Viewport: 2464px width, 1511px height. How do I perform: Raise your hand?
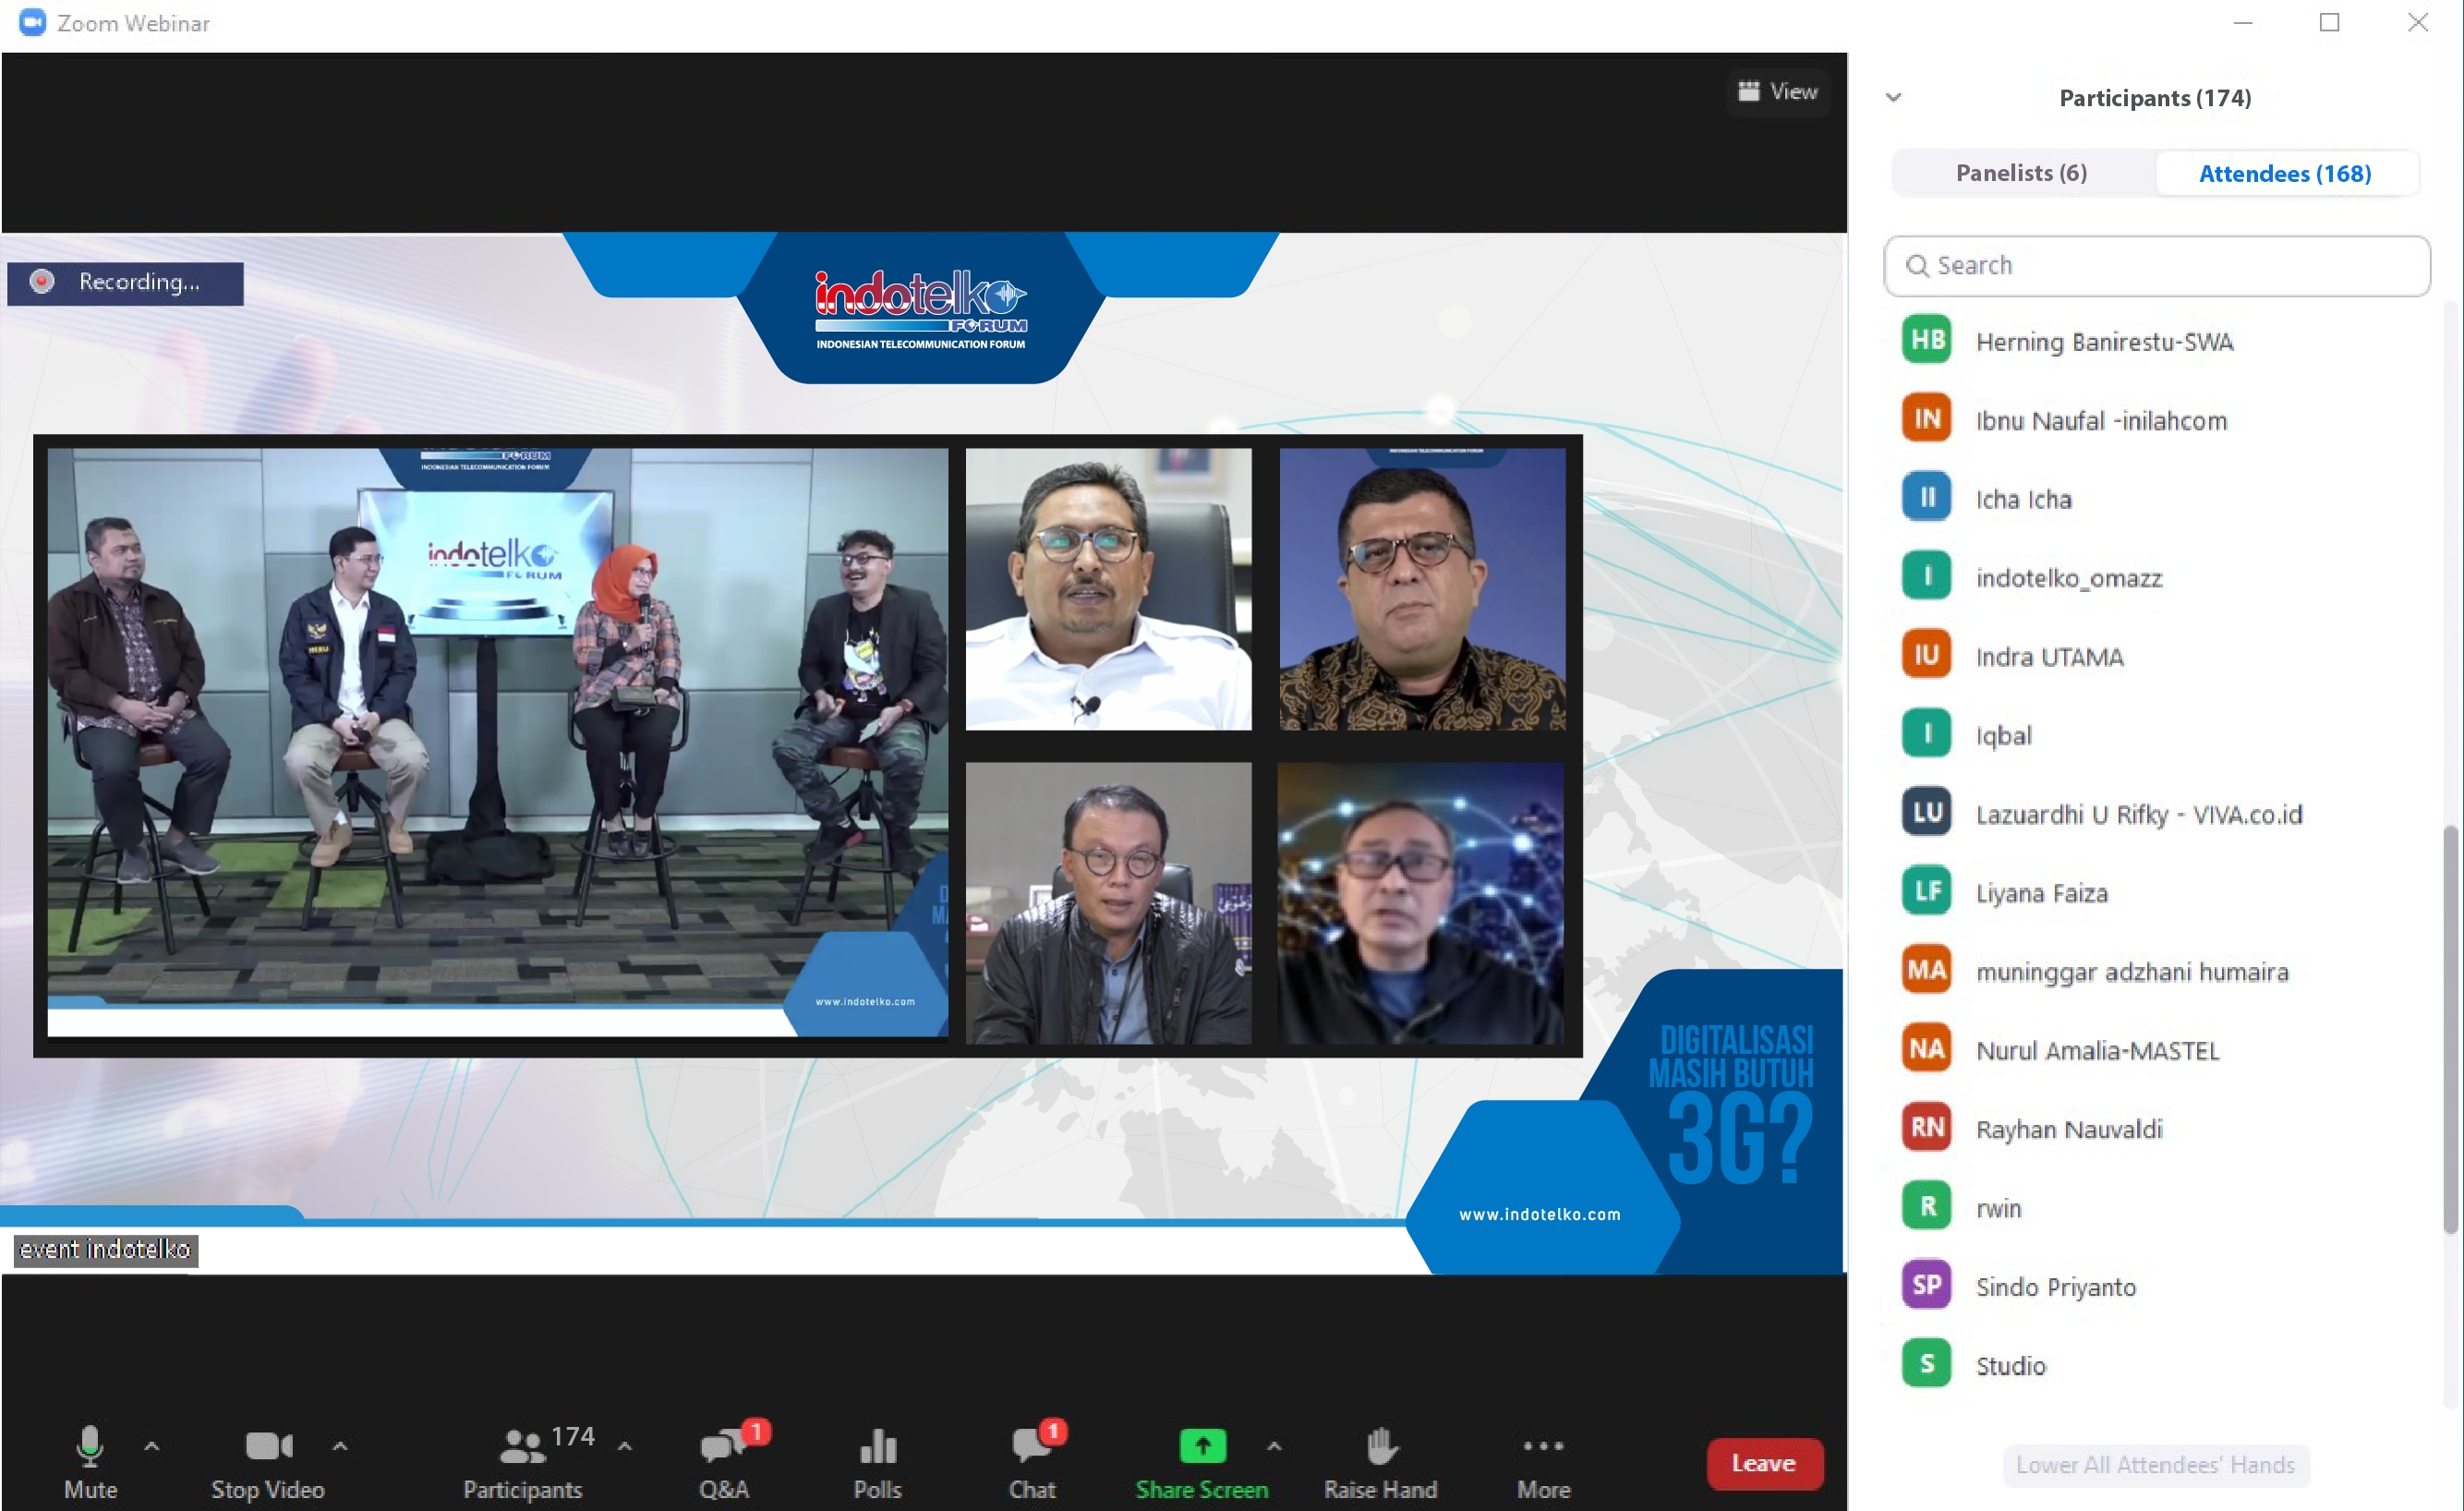point(1380,1462)
